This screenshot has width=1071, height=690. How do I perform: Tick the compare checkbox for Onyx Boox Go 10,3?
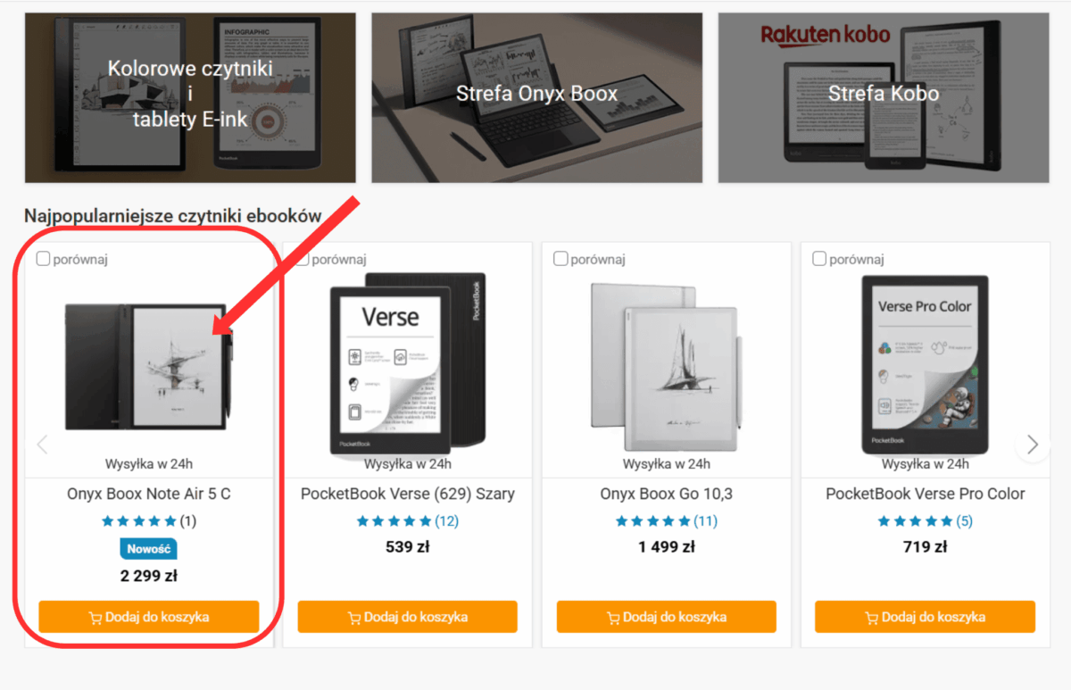560,259
